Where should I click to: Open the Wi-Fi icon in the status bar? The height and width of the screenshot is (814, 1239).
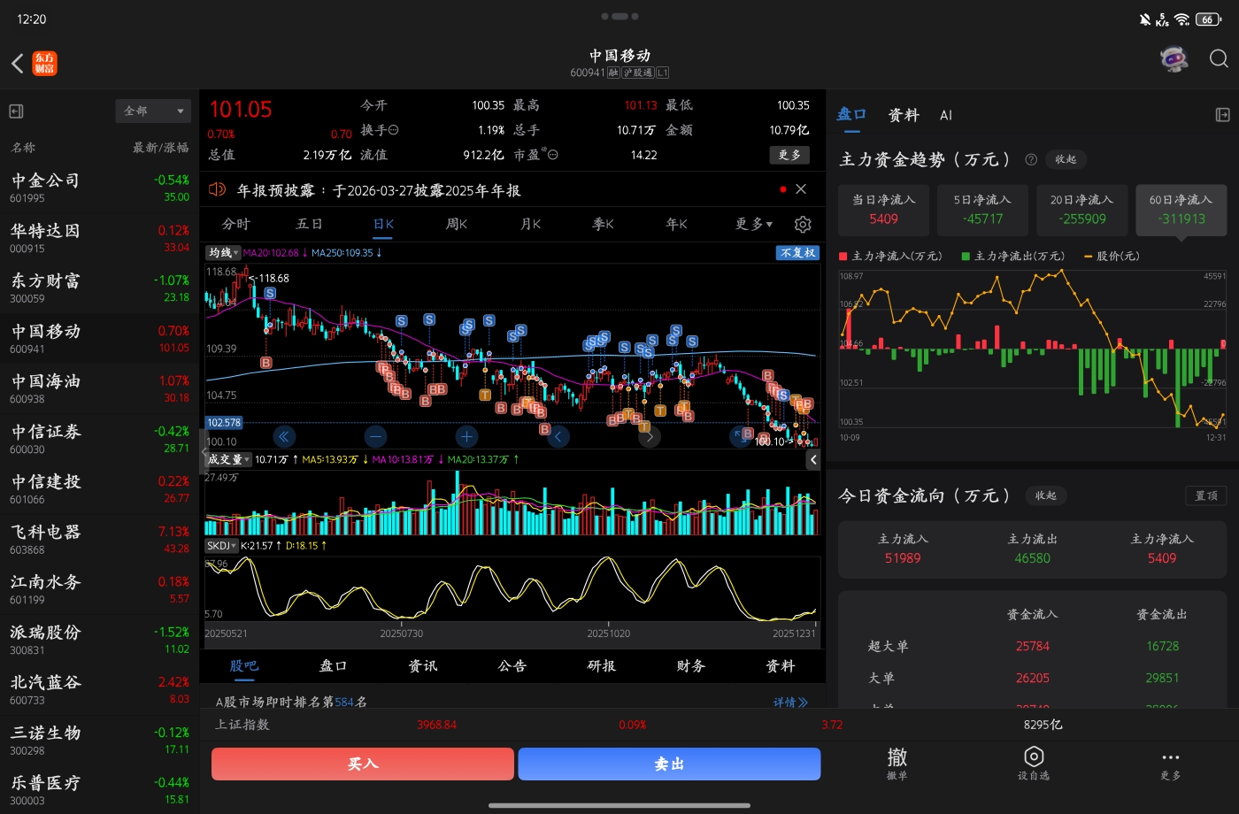[1182, 19]
